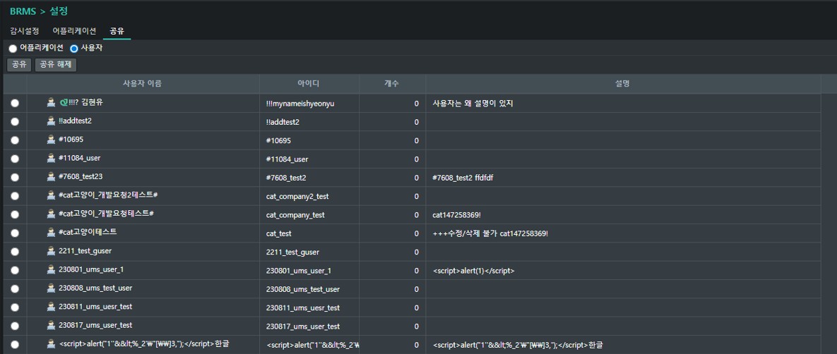Click user avatar icon beside #cat고양이테스트
Screen dimensions: 837x354
pos(52,233)
